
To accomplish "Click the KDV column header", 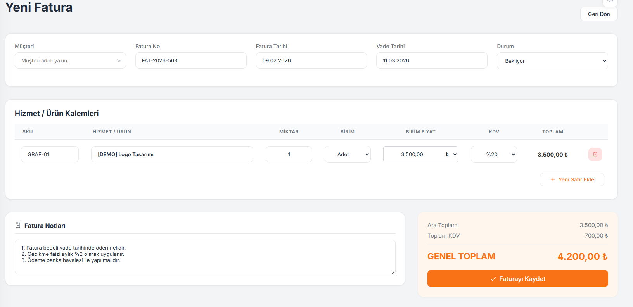I will point(494,132).
